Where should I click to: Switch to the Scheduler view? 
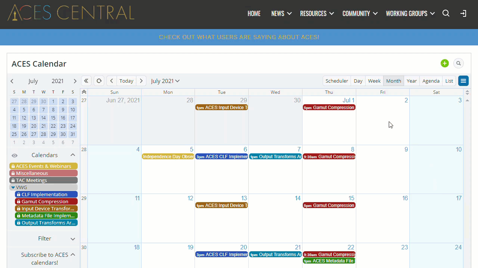tap(337, 81)
